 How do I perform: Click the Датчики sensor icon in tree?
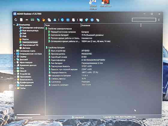[x=21, y=48]
